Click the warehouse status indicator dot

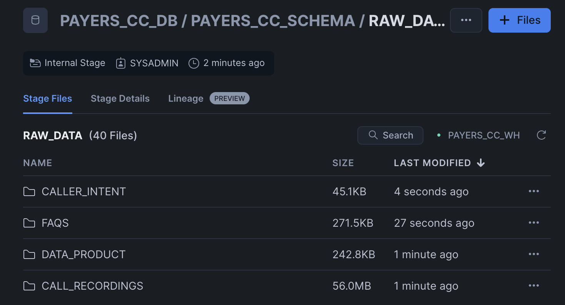tap(438, 135)
